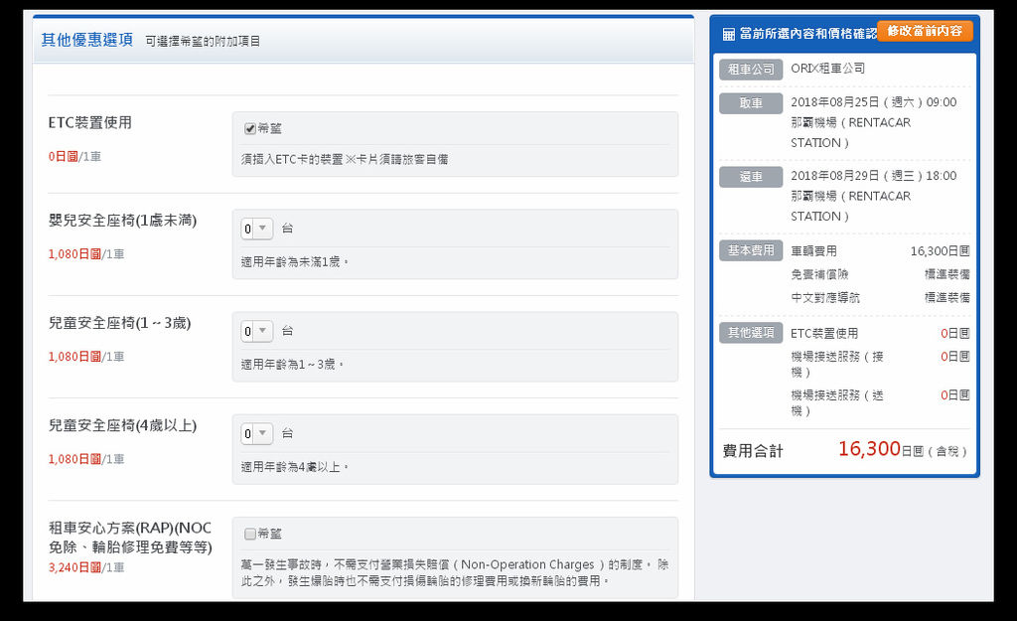Uncheck the ETC裝置使用 希望 checkbox

[x=249, y=128]
